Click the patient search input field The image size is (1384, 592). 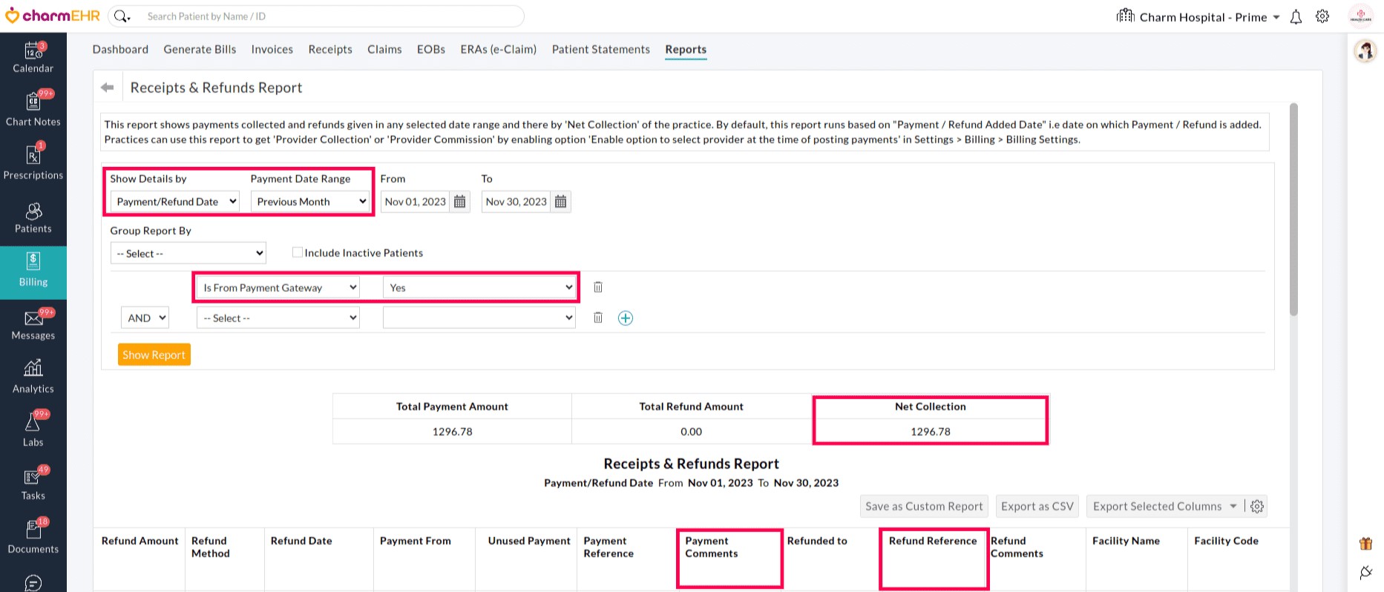coord(327,16)
